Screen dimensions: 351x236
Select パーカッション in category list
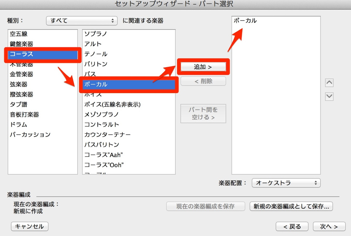pos(42,135)
